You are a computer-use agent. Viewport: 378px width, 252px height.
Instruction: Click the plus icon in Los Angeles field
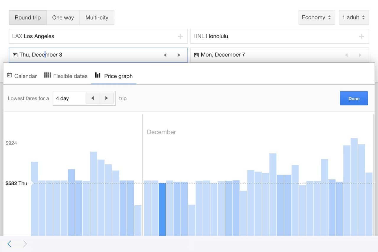pyautogui.click(x=180, y=37)
